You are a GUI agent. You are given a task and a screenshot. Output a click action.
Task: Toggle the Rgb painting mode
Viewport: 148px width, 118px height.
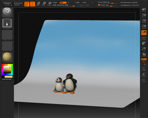tap(63, 2)
